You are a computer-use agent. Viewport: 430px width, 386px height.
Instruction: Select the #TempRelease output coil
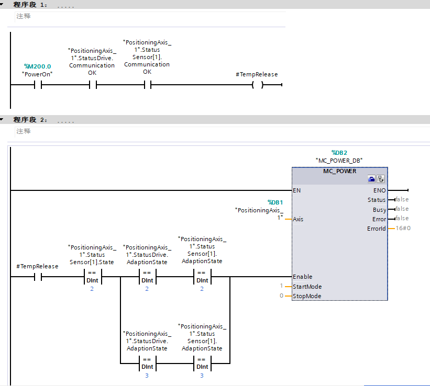tap(257, 85)
